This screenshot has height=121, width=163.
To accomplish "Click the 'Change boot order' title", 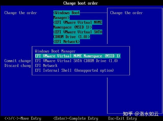I will [81, 3].
